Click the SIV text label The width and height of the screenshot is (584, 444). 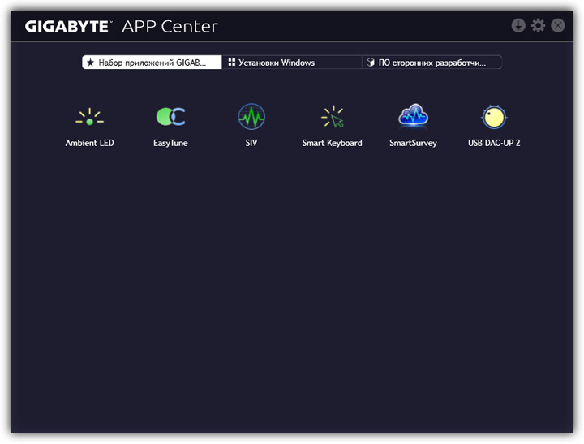pos(251,144)
